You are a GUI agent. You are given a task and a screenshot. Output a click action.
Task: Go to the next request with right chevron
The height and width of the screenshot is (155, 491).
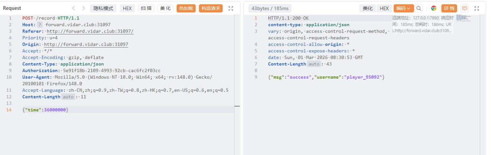pos(84,9)
